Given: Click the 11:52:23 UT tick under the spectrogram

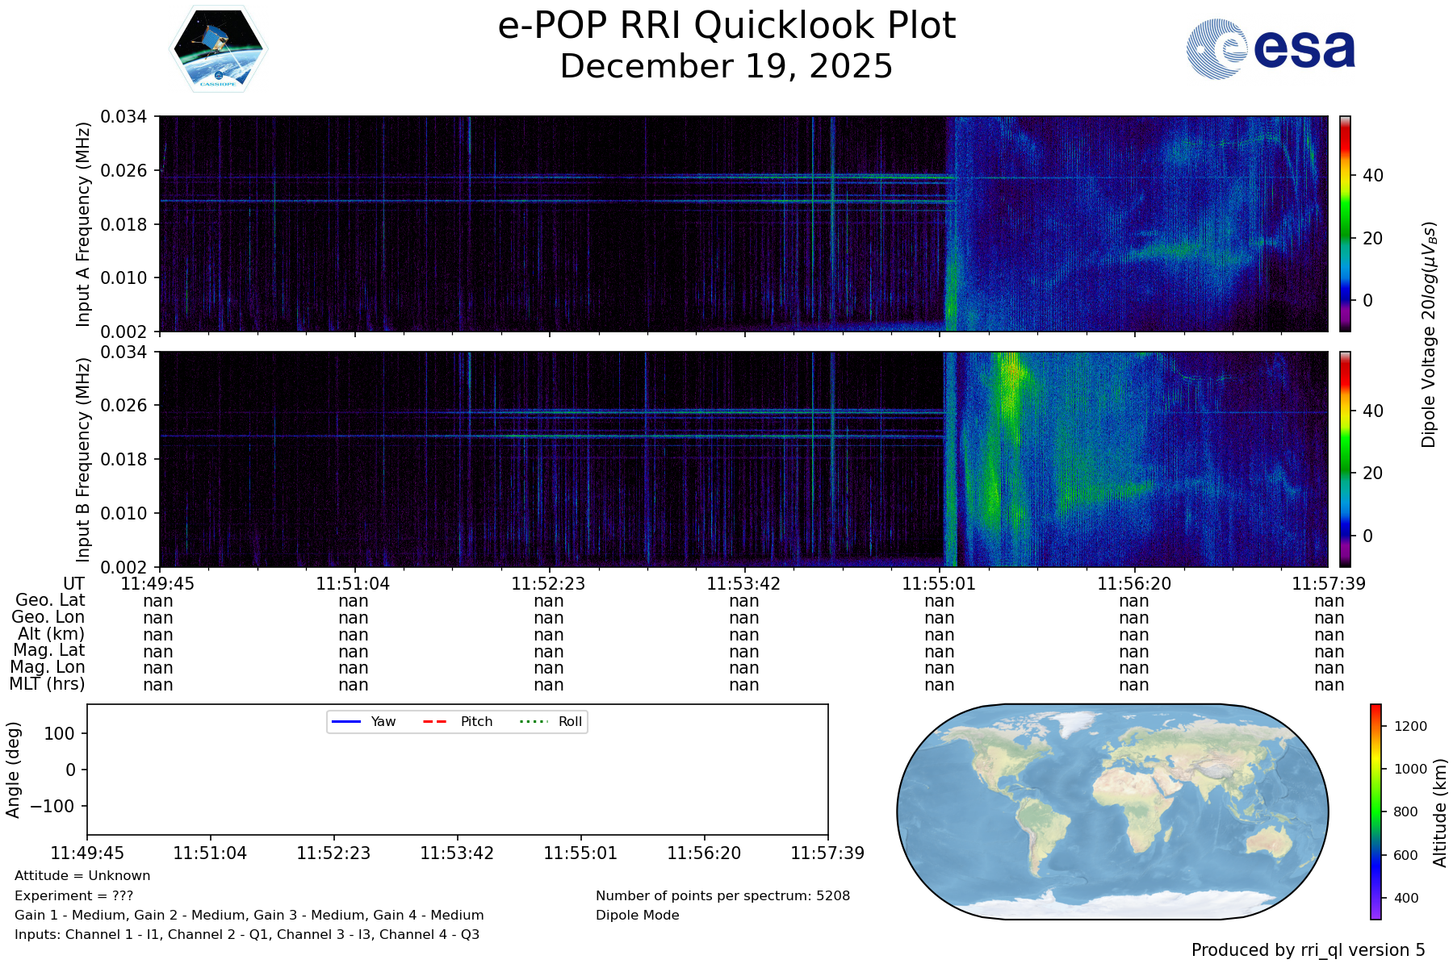Looking at the screenshot, I should 548,583.
